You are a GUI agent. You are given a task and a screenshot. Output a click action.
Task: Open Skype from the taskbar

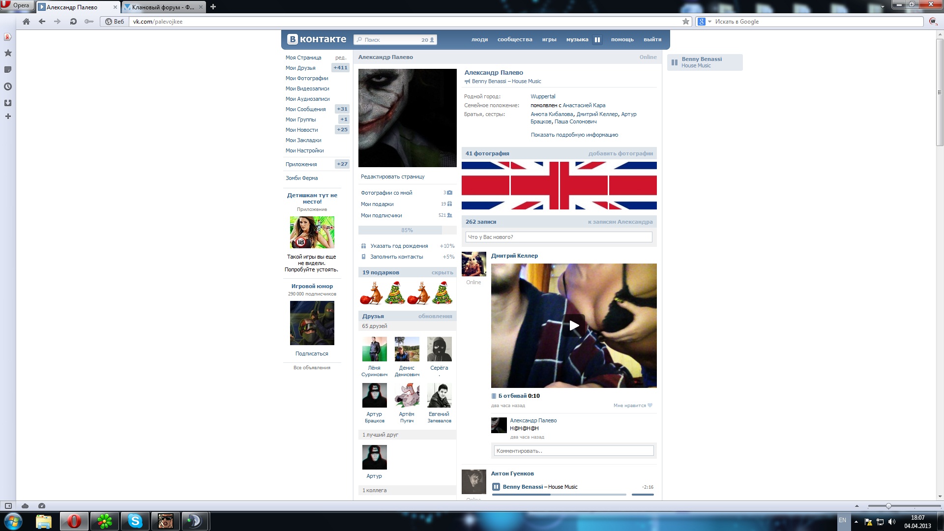pos(135,521)
